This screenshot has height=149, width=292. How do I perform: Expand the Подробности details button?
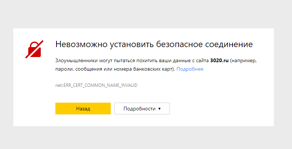(x=142, y=109)
